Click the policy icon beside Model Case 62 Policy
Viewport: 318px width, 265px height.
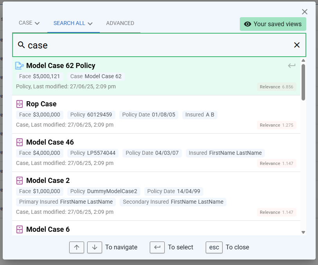pos(20,66)
